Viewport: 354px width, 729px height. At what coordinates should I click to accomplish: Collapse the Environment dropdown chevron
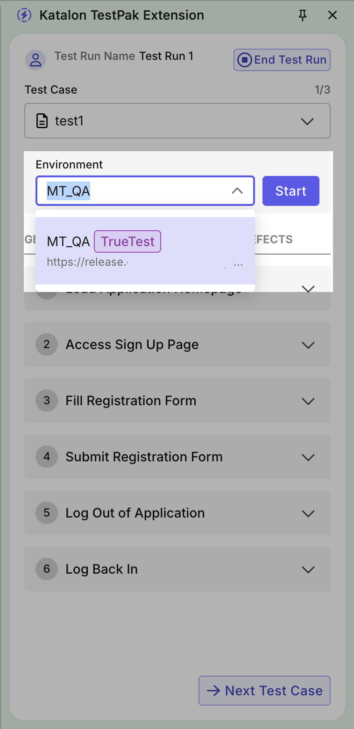click(237, 191)
